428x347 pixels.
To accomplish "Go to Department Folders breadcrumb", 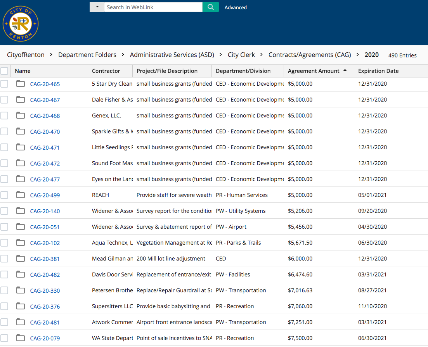I will 87,55.
